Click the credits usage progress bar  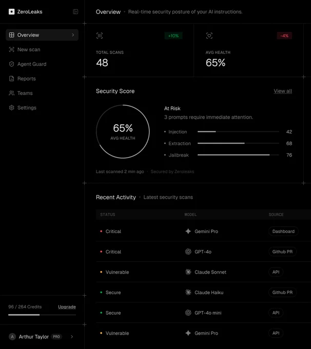click(x=42, y=315)
